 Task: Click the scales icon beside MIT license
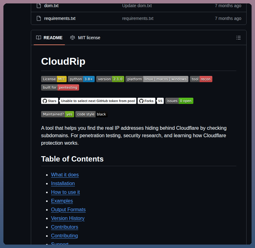point(73,38)
